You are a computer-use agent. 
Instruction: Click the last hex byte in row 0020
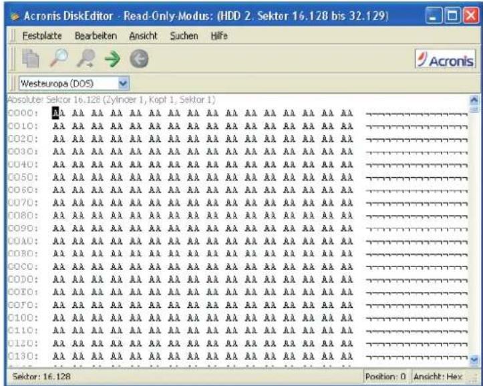click(x=347, y=139)
